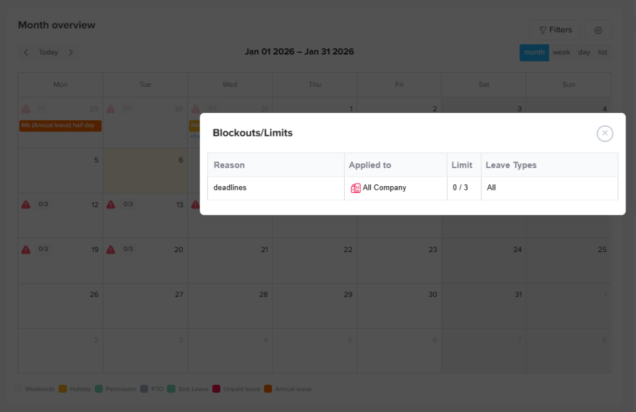Click warning icon on January 12
Screen dimensions: 636x412
click(x=26, y=205)
